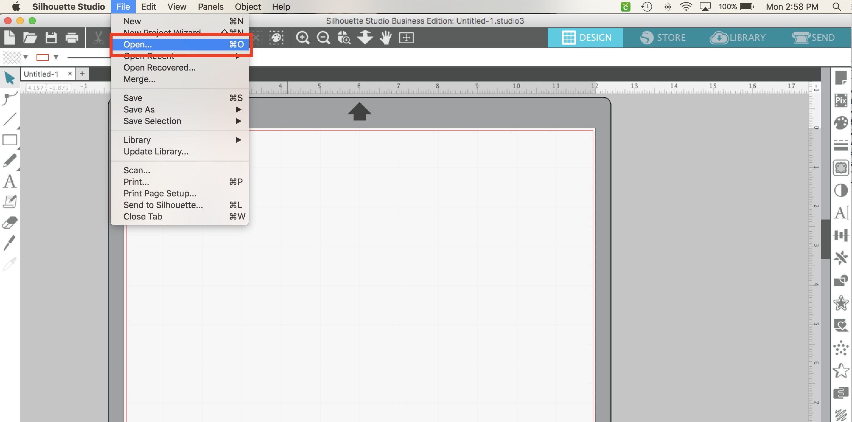
Task: Click the Zoom Out magnifier icon
Action: pyautogui.click(x=323, y=38)
